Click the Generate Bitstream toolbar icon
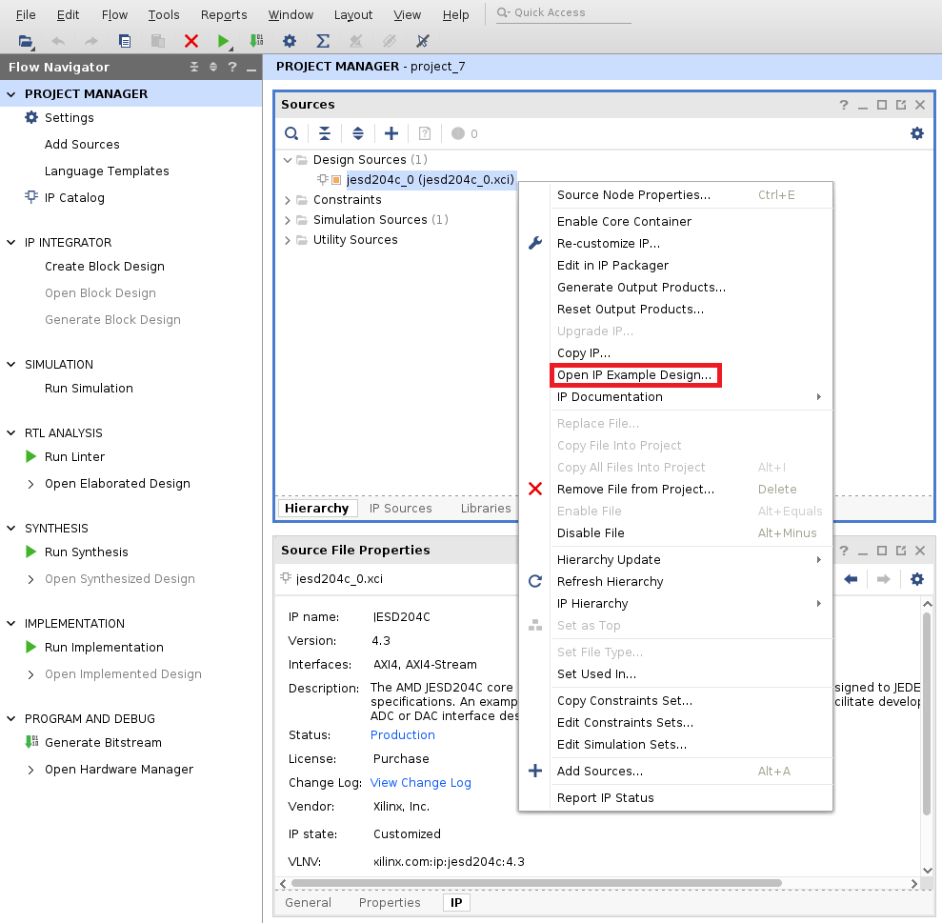This screenshot has height=923, width=942. click(x=256, y=41)
